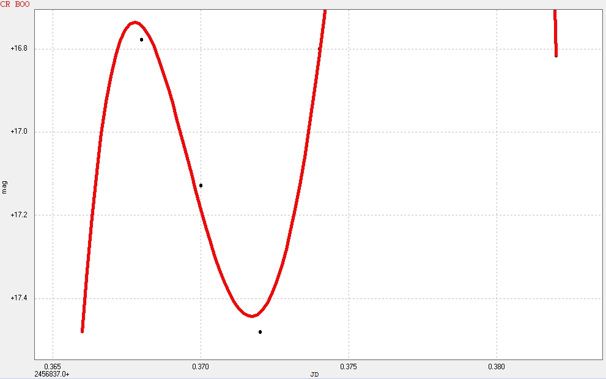Click the minimum of the red curve
Image resolution: width=606 pixels, height=379 pixels.
tap(252, 316)
